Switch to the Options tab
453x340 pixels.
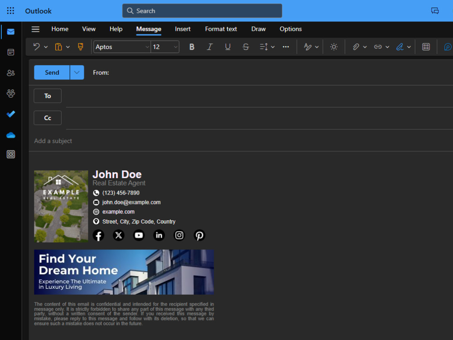coord(291,29)
